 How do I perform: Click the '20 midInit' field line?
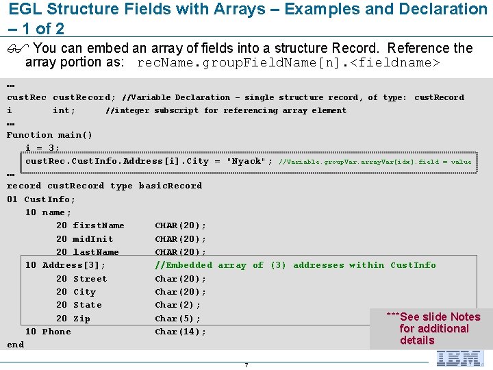[x=131, y=239]
